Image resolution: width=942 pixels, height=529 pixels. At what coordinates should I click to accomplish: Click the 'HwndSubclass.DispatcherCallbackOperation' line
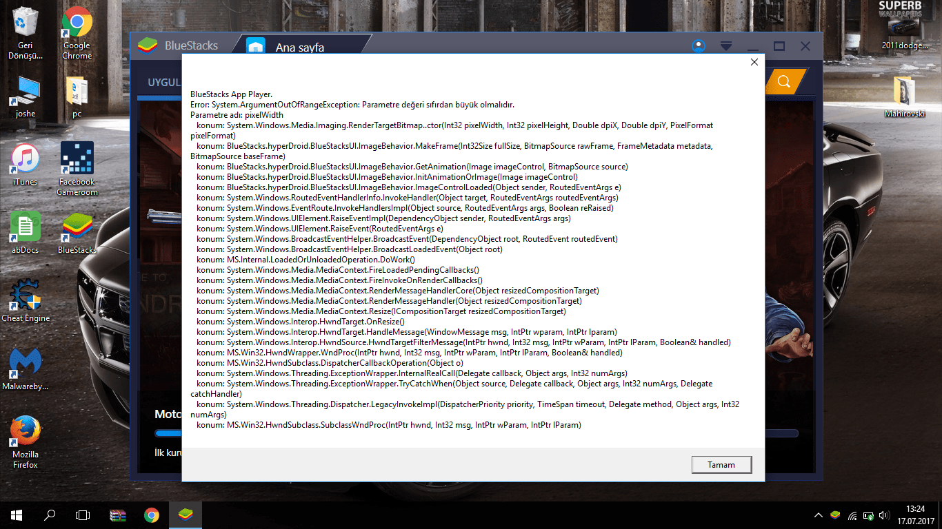(330, 363)
